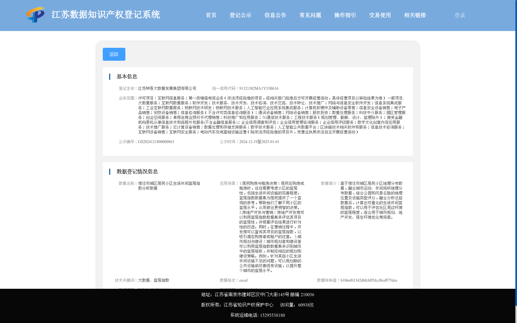Select credit code 91321302MA1Y33H616
The width and height of the screenshot is (517, 323).
pyautogui.click(x=259, y=89)
